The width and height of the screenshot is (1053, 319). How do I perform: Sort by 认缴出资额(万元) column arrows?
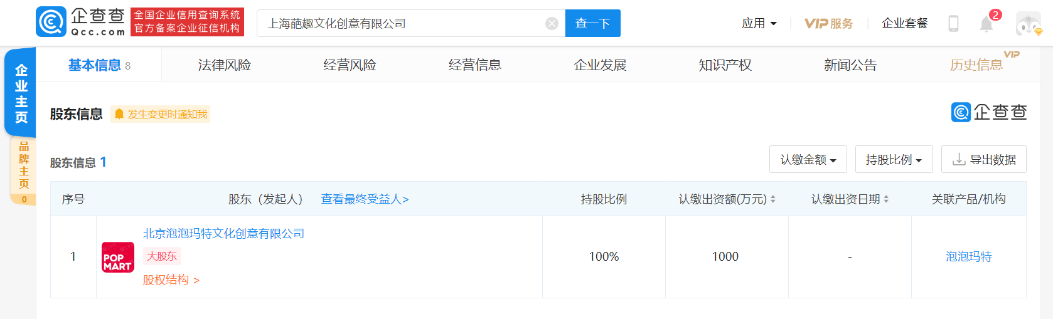tap(773, 199)
